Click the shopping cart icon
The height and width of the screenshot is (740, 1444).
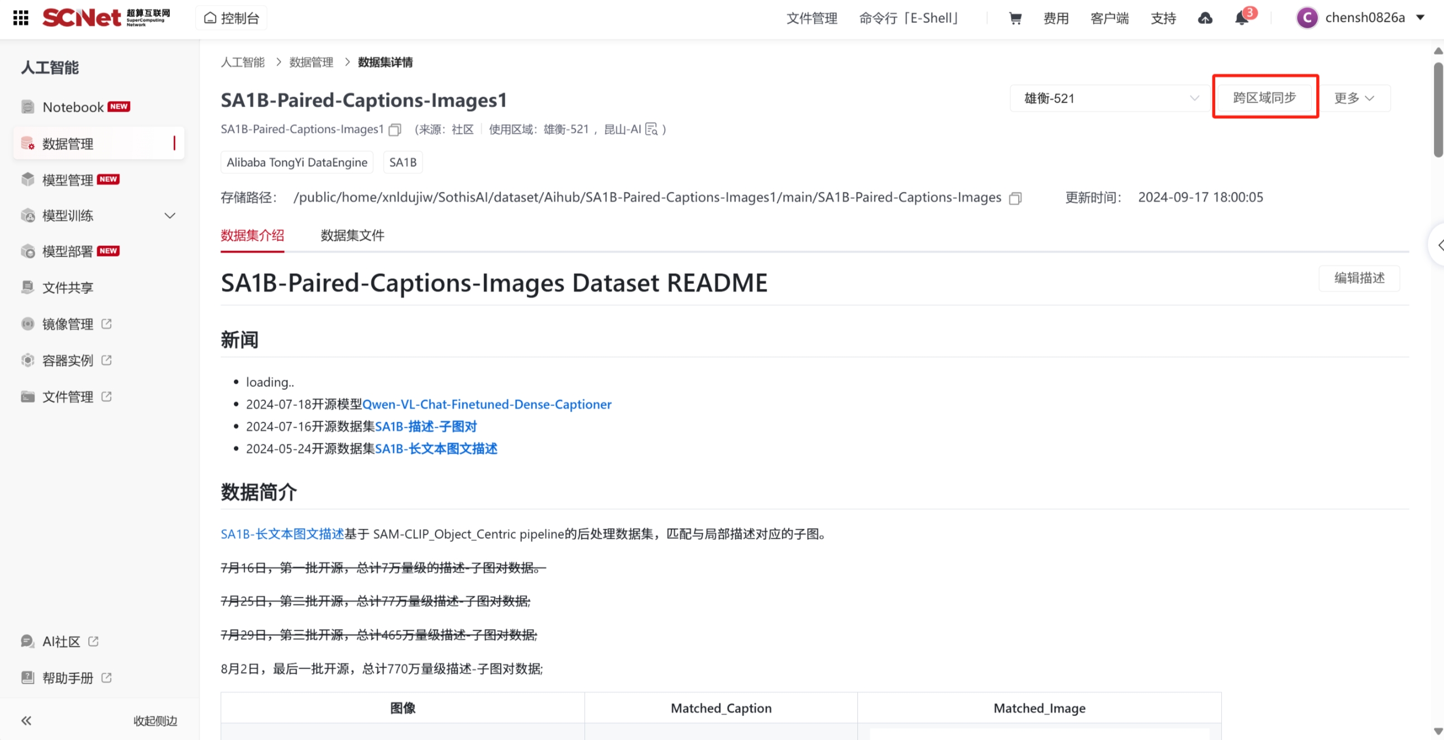click(1015, 18)
